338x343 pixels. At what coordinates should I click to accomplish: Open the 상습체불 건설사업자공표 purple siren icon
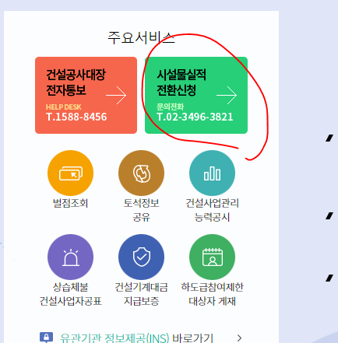pyautogui.click(x=70, y=257)
